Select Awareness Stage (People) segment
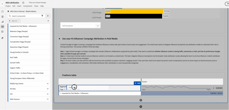Screen dimensions: 229x110 (x=29, y=47)
